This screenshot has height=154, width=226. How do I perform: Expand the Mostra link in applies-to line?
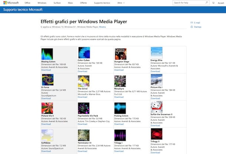(102, 27)
